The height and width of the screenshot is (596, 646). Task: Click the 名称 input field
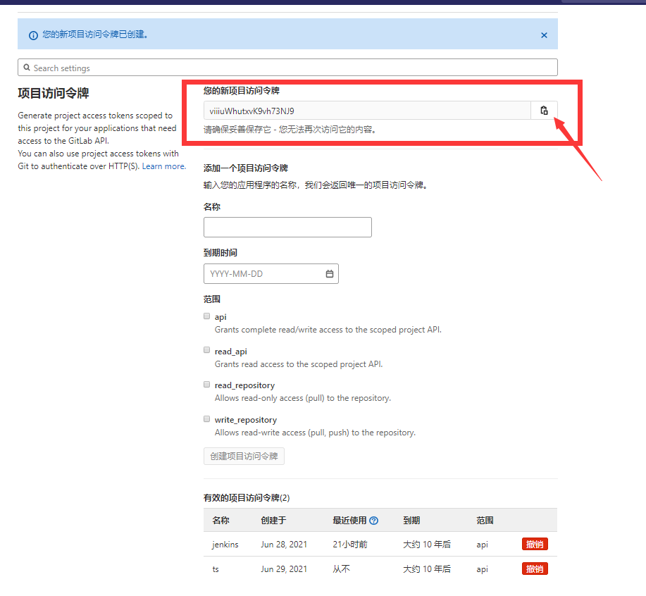tap(287, 227)
